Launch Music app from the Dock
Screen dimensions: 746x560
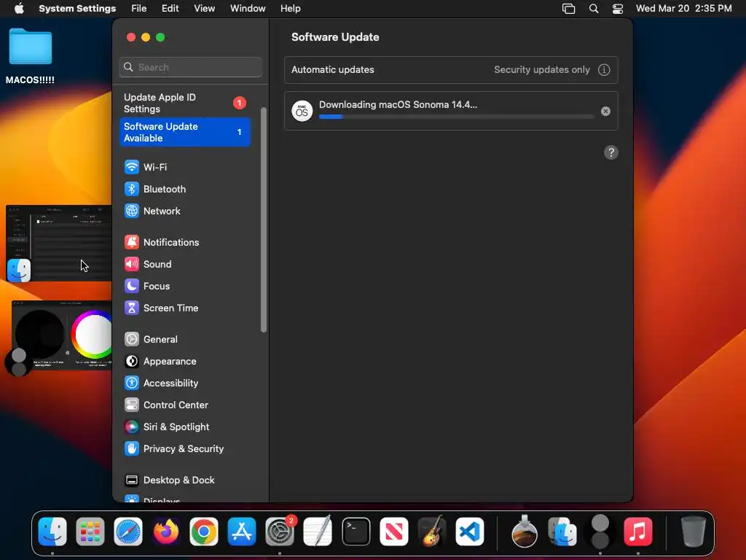pos(637,532)
